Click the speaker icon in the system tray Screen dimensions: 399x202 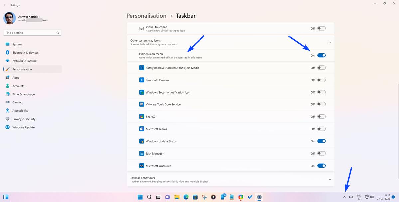tap(372, 197)
